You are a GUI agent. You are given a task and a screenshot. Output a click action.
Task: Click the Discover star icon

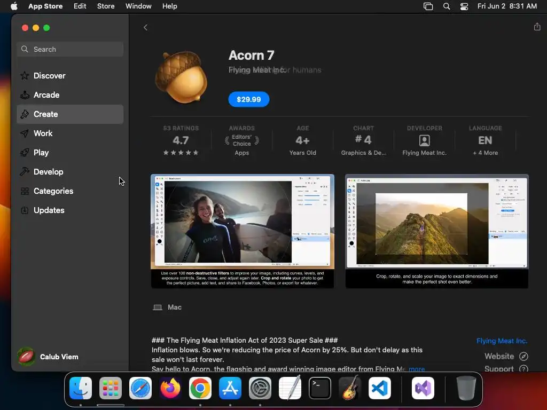(25, 76)
